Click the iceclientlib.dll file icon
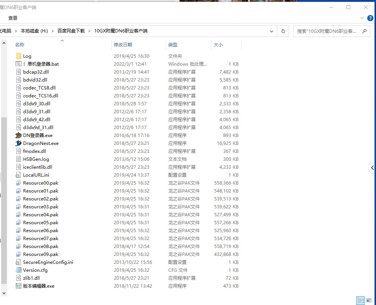 point(19,167)
